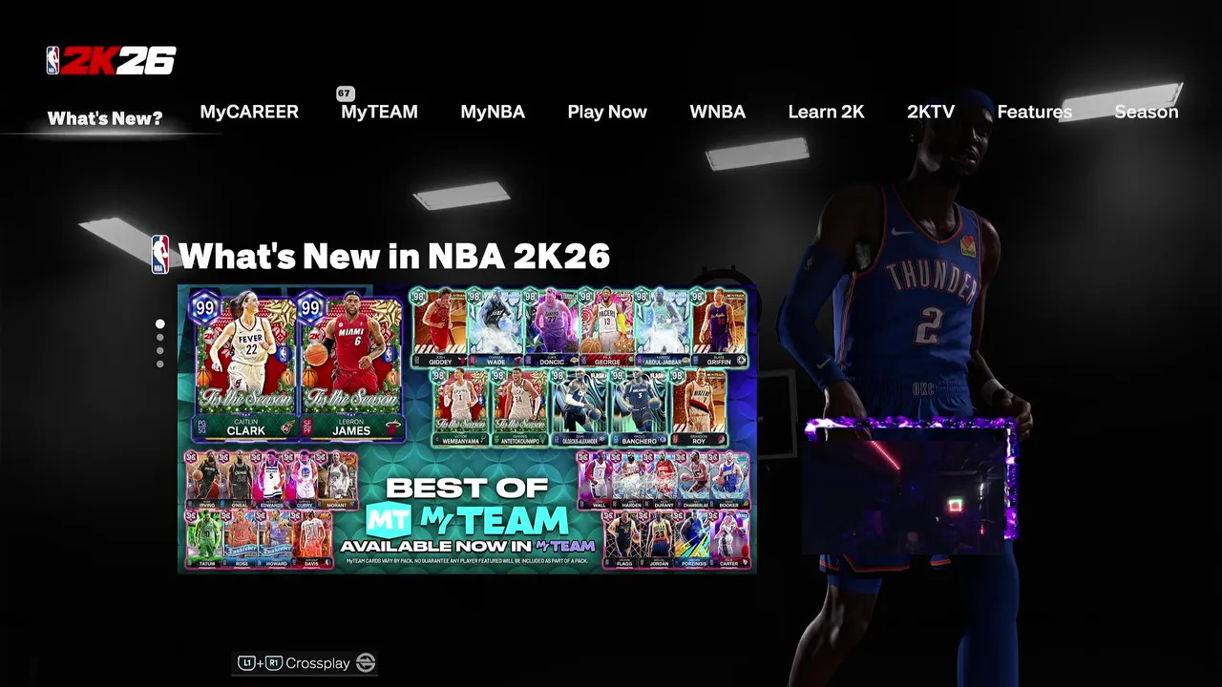Select the What's New? tab

click(x=105, y=118)
